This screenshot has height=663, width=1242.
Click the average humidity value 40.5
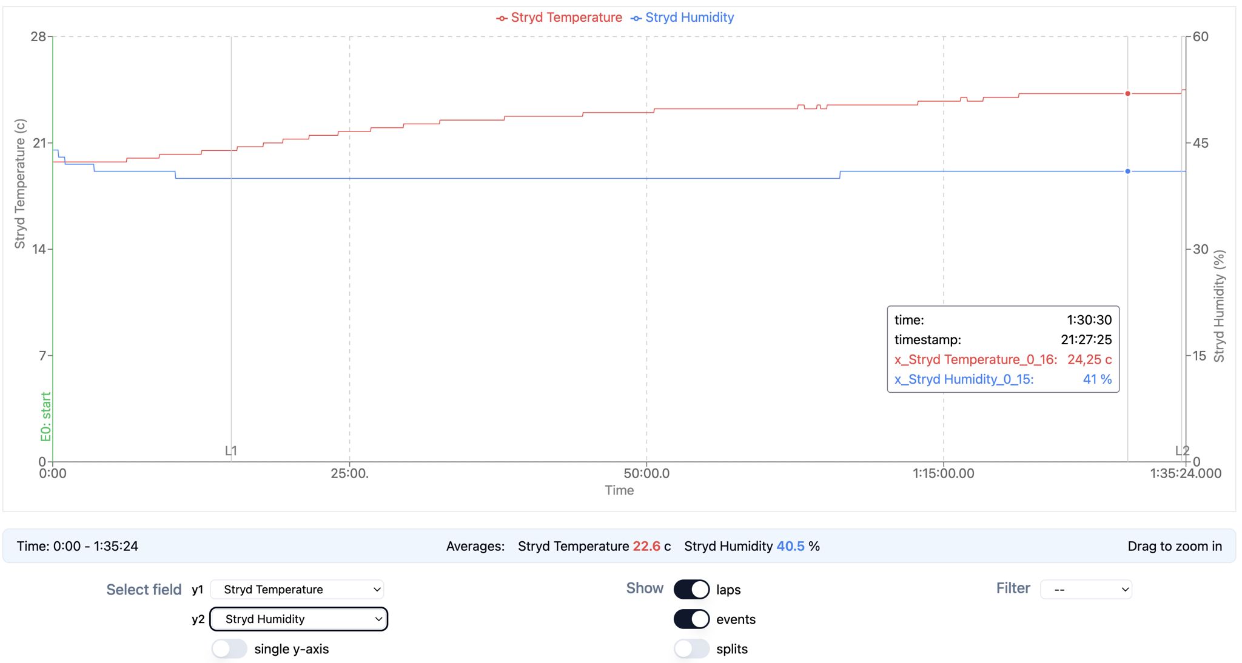coord(790,546)
